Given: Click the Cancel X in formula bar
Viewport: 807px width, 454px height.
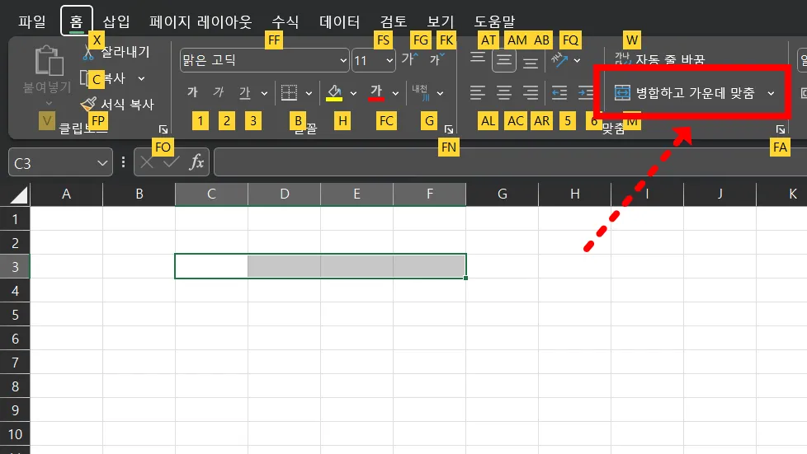Looking at the screenshot, I should coord(147,163).
